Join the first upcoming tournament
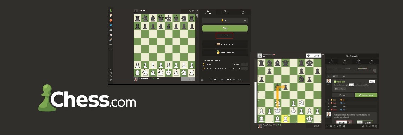 point(245,64)
